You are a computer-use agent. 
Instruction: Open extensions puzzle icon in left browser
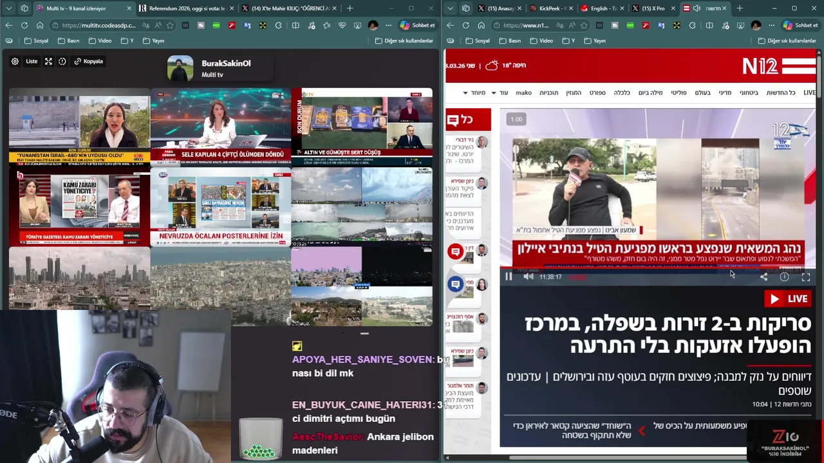coord(278,25)
